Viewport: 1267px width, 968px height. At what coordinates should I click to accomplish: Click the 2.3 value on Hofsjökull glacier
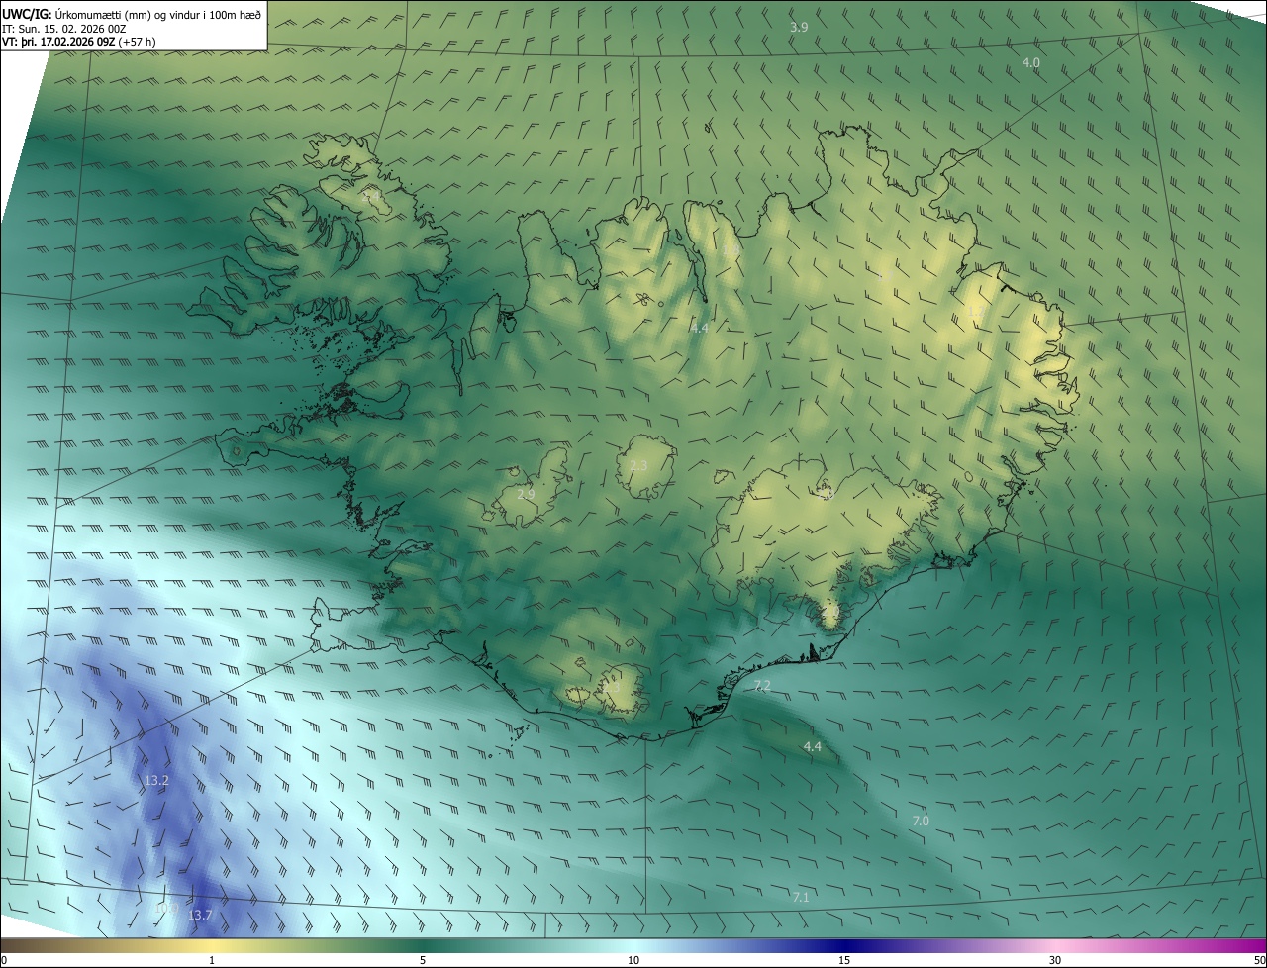coord(638,465)
